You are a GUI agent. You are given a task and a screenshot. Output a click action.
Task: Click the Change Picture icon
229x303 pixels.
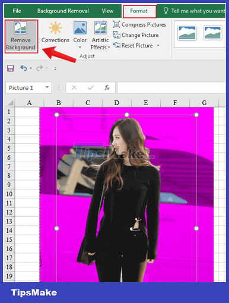pyautogui.click(x=116, y=35)
